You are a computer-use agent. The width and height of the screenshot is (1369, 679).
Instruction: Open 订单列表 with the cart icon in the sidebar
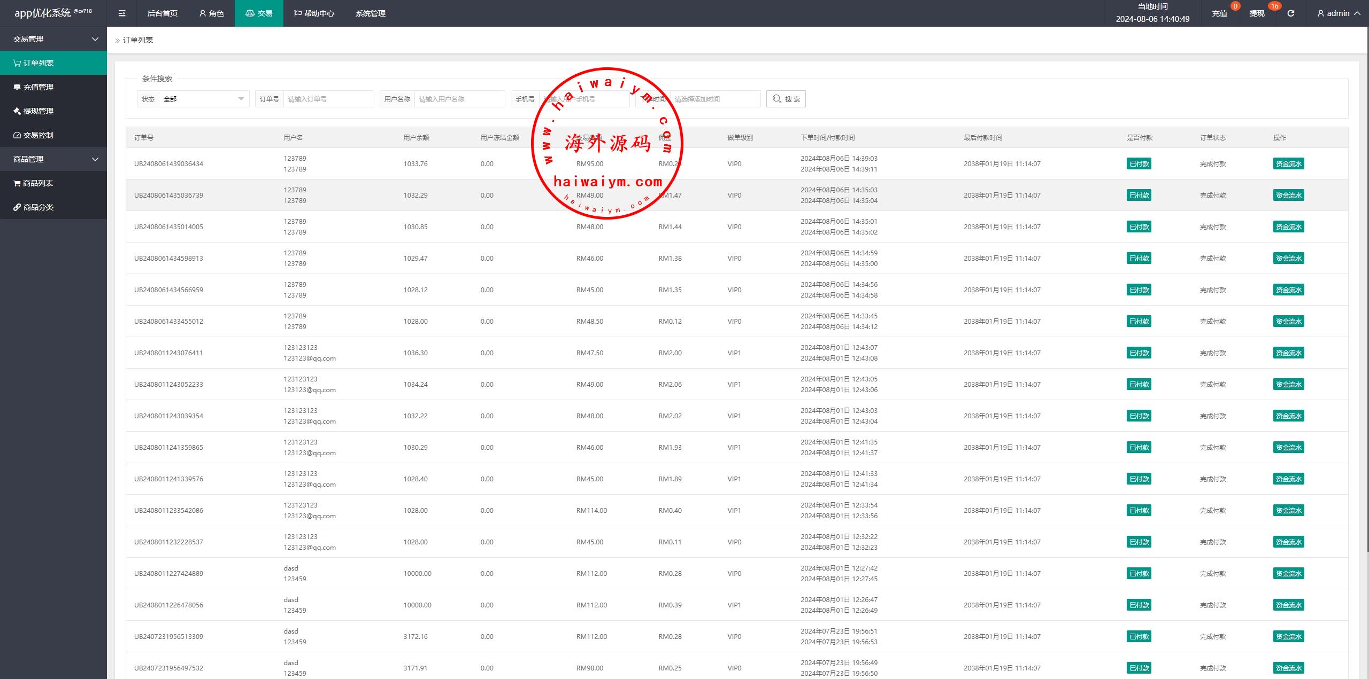(x=39, y=63)
